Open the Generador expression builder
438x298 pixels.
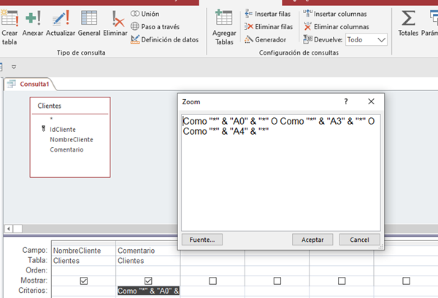click(264, 39)
